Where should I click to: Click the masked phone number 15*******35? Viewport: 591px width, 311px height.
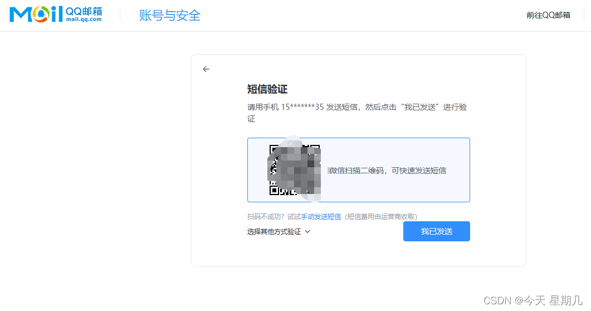(x=302, y=107)
